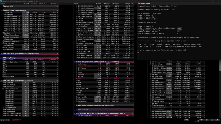Click the middle panel Sensor column header
The image size is (221, 124).
(76, 4)
